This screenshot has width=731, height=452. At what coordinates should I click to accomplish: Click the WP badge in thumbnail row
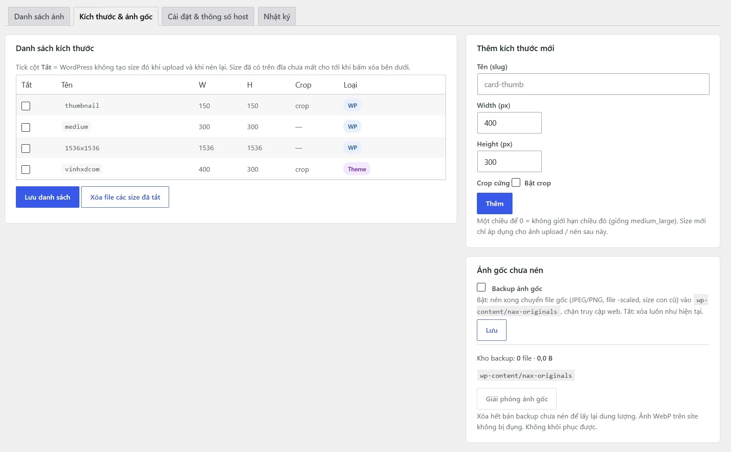(x=352, y=106)
